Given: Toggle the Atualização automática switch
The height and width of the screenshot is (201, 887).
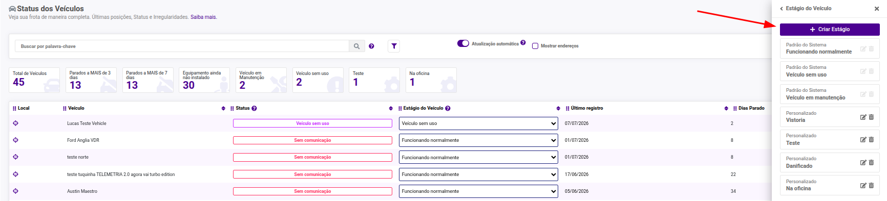Looking at the screenshot, I should (463, 43).
